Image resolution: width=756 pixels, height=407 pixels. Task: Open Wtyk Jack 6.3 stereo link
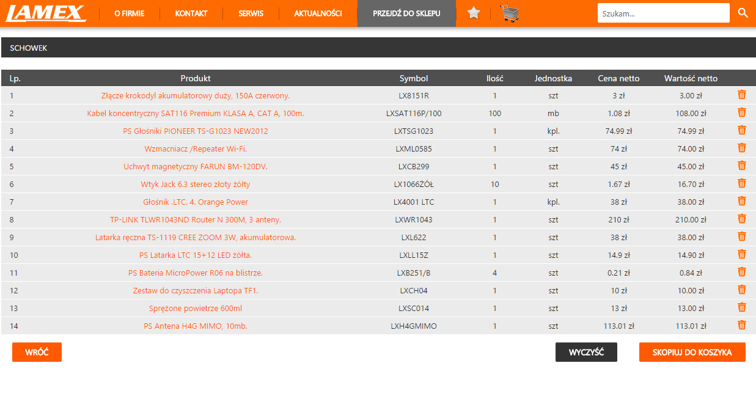[196, 185]
